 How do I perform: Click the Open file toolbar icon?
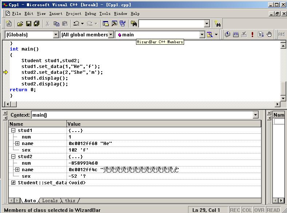tap(20, 24)
